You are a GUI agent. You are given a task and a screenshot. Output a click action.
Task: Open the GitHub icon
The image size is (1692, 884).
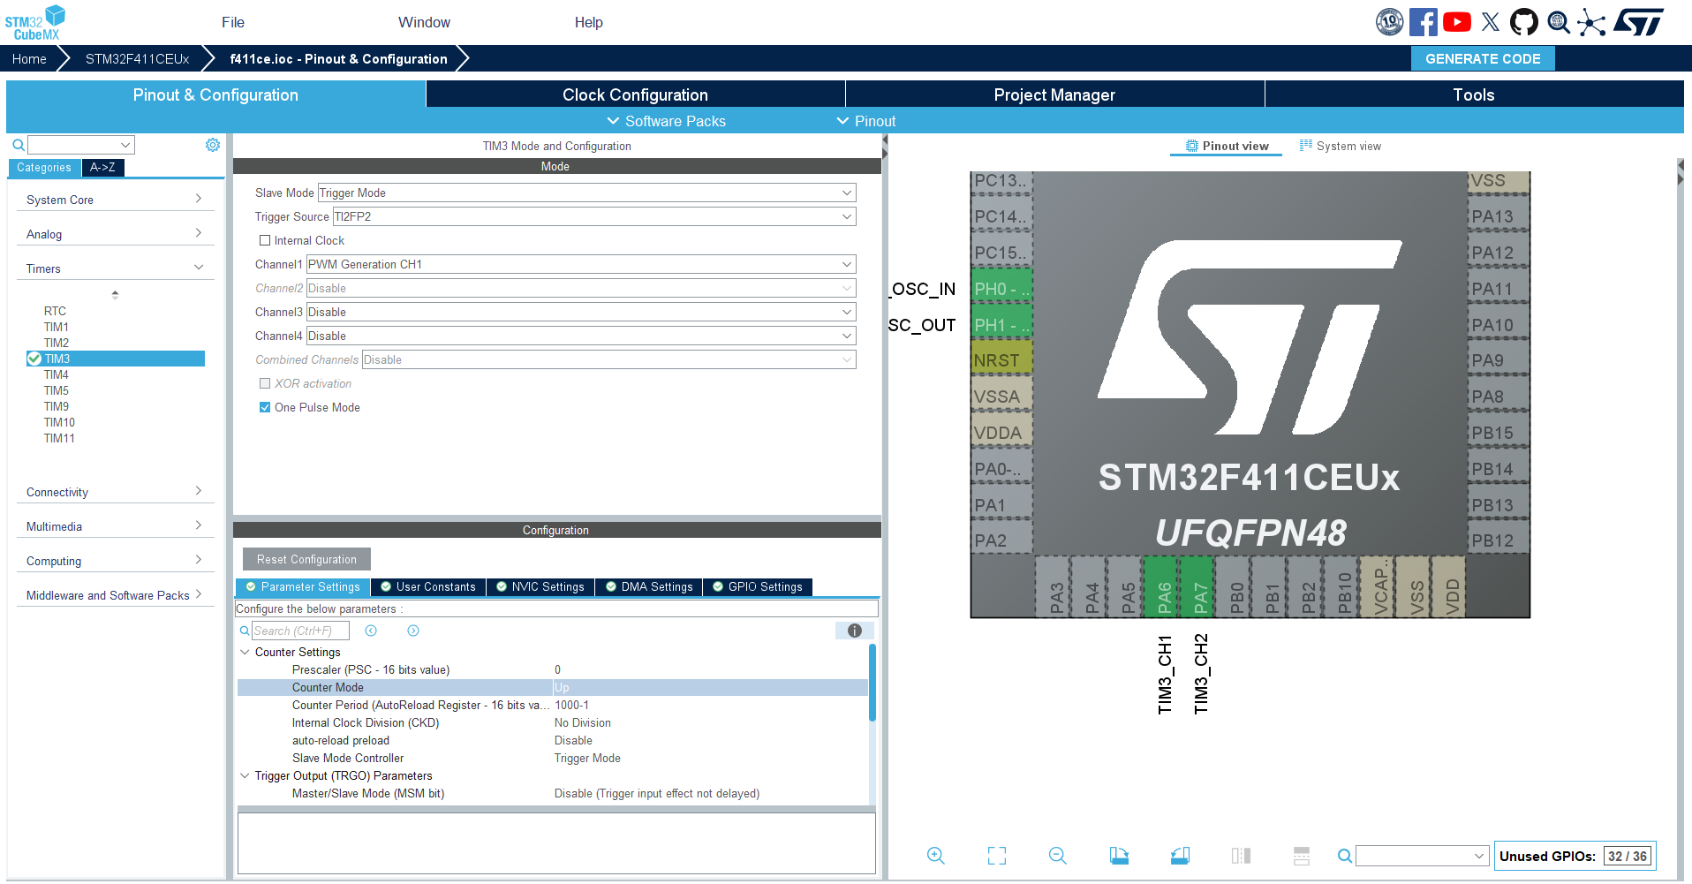1524,22
